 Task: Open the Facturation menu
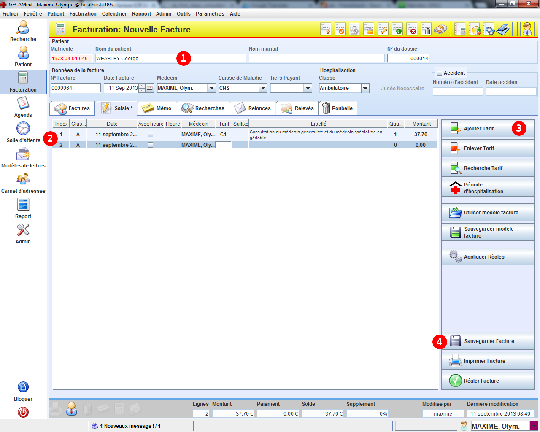[83, 14]
